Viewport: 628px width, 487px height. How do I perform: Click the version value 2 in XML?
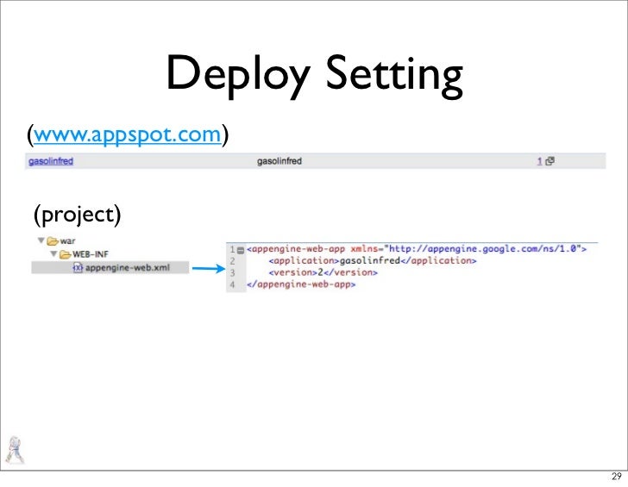click(320, 272)
